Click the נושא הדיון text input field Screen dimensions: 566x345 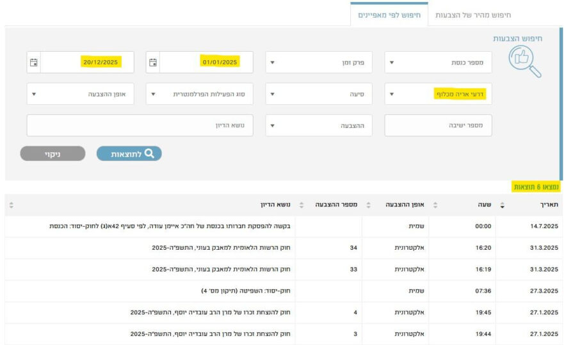click(140, 125)
